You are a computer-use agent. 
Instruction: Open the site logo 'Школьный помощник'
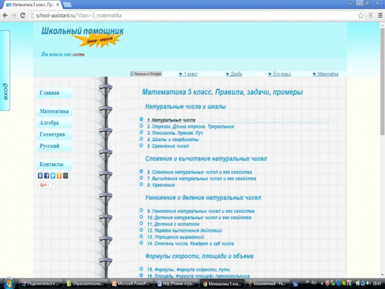[x=82, y=31]
